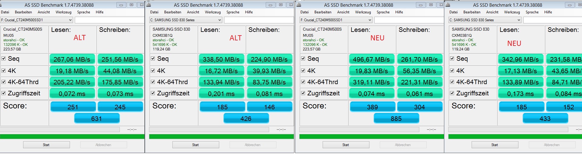The image size is (582, 154).
Task: Click the green progress bar in the score 631 window
Action: click(x=72, y=137)
